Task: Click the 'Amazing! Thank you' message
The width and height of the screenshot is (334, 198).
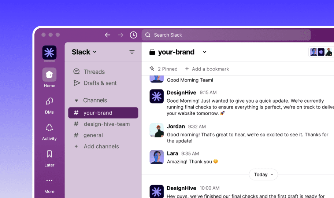Action: 192,161
